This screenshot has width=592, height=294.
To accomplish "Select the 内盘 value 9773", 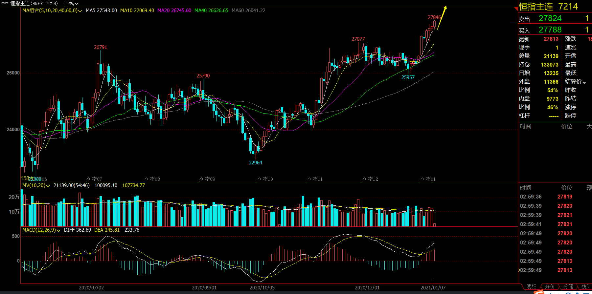I will (552, 99).
